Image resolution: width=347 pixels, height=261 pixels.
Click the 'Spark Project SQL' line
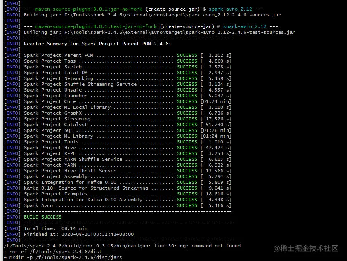click(118, 130)
